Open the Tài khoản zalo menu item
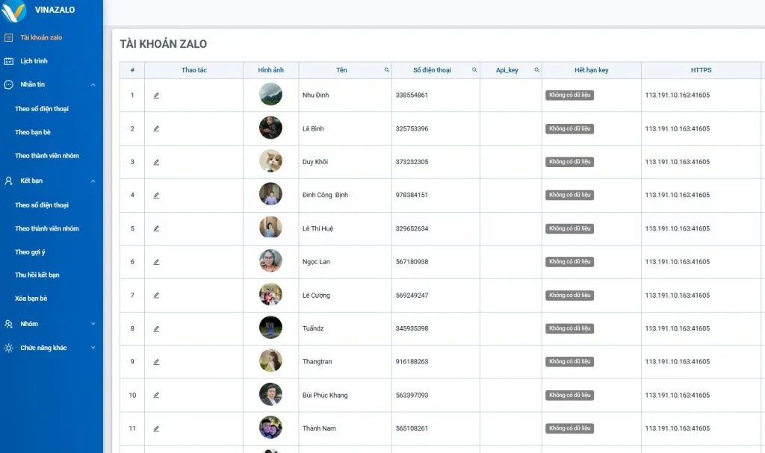 41,37
